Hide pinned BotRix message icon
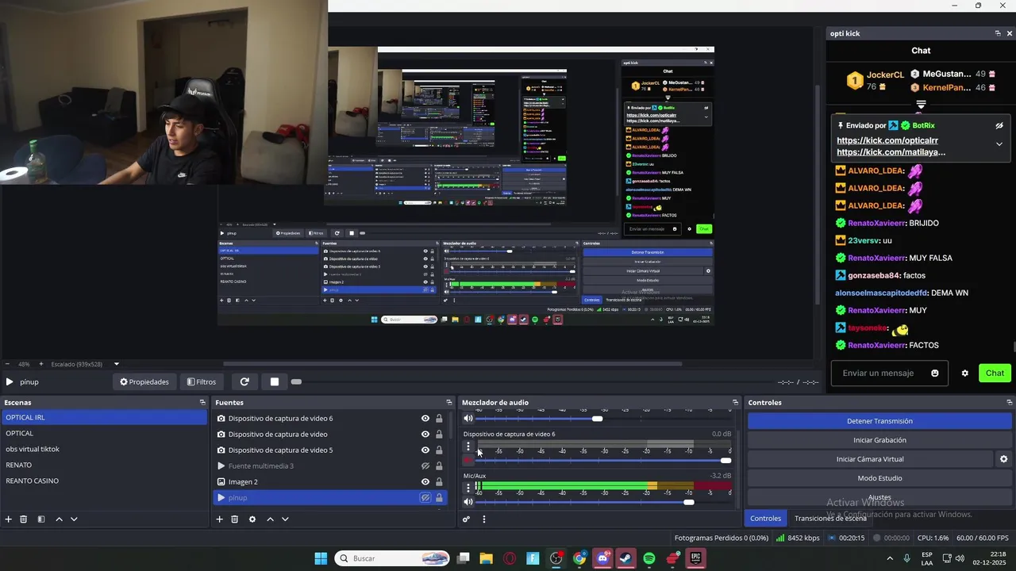 [x=999, y=125]
